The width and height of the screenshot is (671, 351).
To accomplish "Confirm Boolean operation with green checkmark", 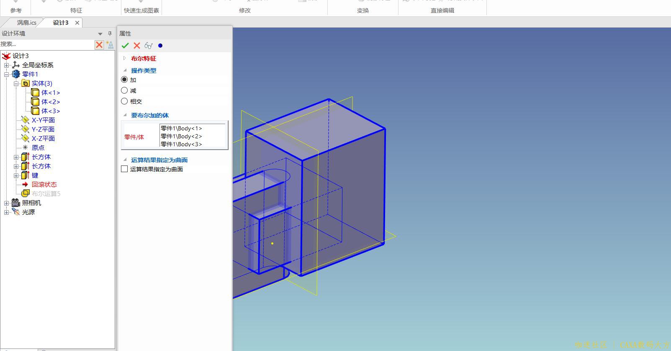I will tap(125, 46).
